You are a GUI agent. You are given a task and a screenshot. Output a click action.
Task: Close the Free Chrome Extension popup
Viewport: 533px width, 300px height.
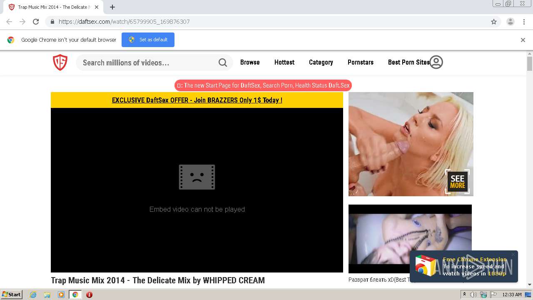(x=513, y=254)
